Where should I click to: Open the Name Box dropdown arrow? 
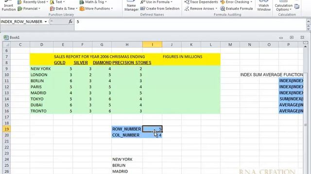click(46, 22)
